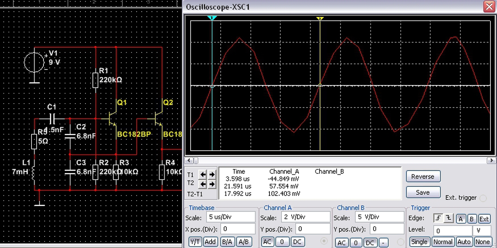Viewport: 497px width, 248px height.
Task: Select Auto trigger mode
Action: (x=464, y=242)
